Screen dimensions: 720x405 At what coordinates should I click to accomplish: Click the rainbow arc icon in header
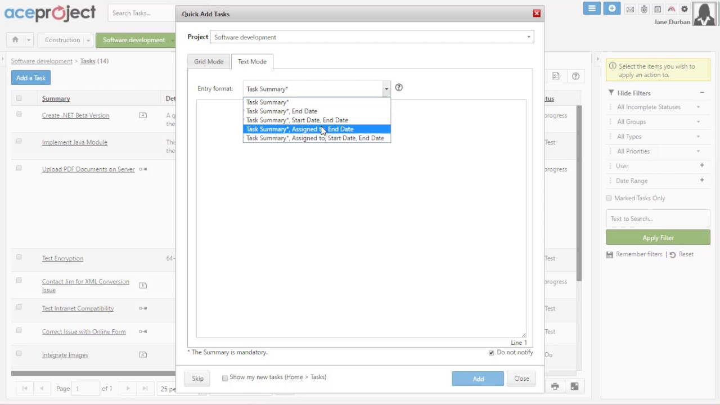671,9
